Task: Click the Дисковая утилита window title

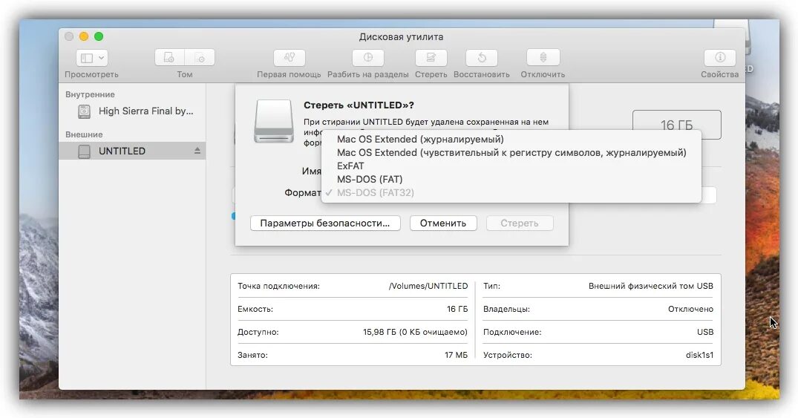Action: point(401,36)
